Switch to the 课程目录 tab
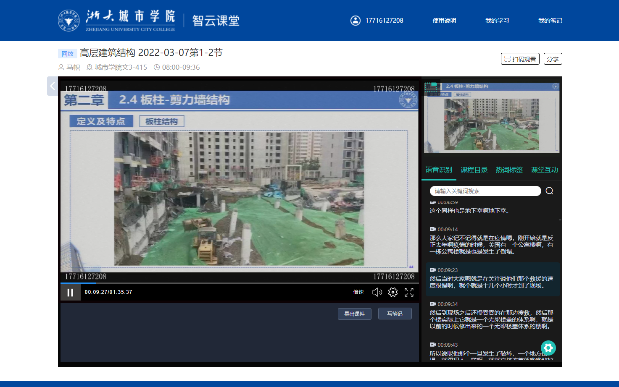This screenshot has height=387, width=619. 474,170
